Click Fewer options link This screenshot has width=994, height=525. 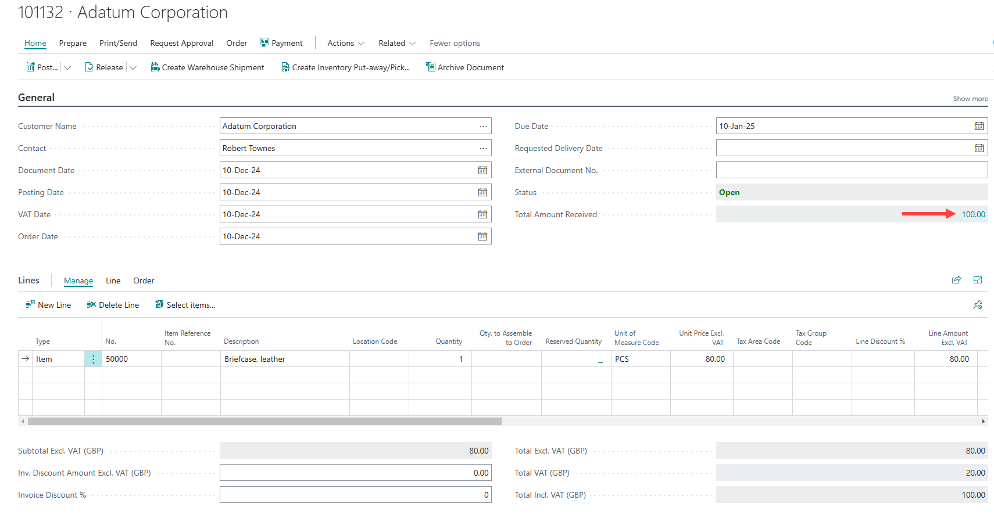[455, 43]
